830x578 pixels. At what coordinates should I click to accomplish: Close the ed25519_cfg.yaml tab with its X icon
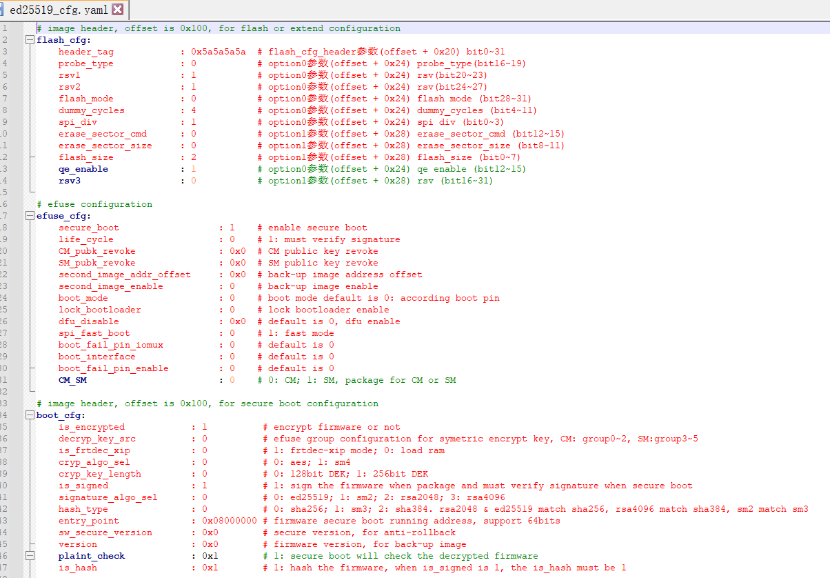117,10
